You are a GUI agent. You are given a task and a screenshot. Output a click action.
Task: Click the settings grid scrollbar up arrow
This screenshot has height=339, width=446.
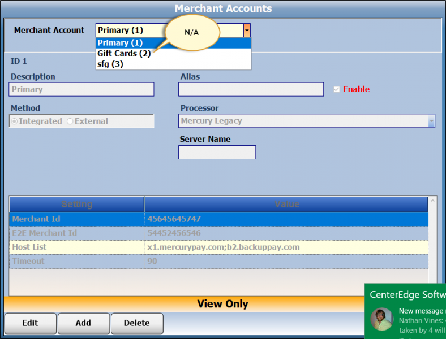433,201
